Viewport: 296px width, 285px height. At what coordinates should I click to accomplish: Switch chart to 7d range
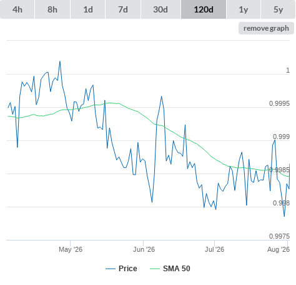pyautogui.click(x=123, y=9)
